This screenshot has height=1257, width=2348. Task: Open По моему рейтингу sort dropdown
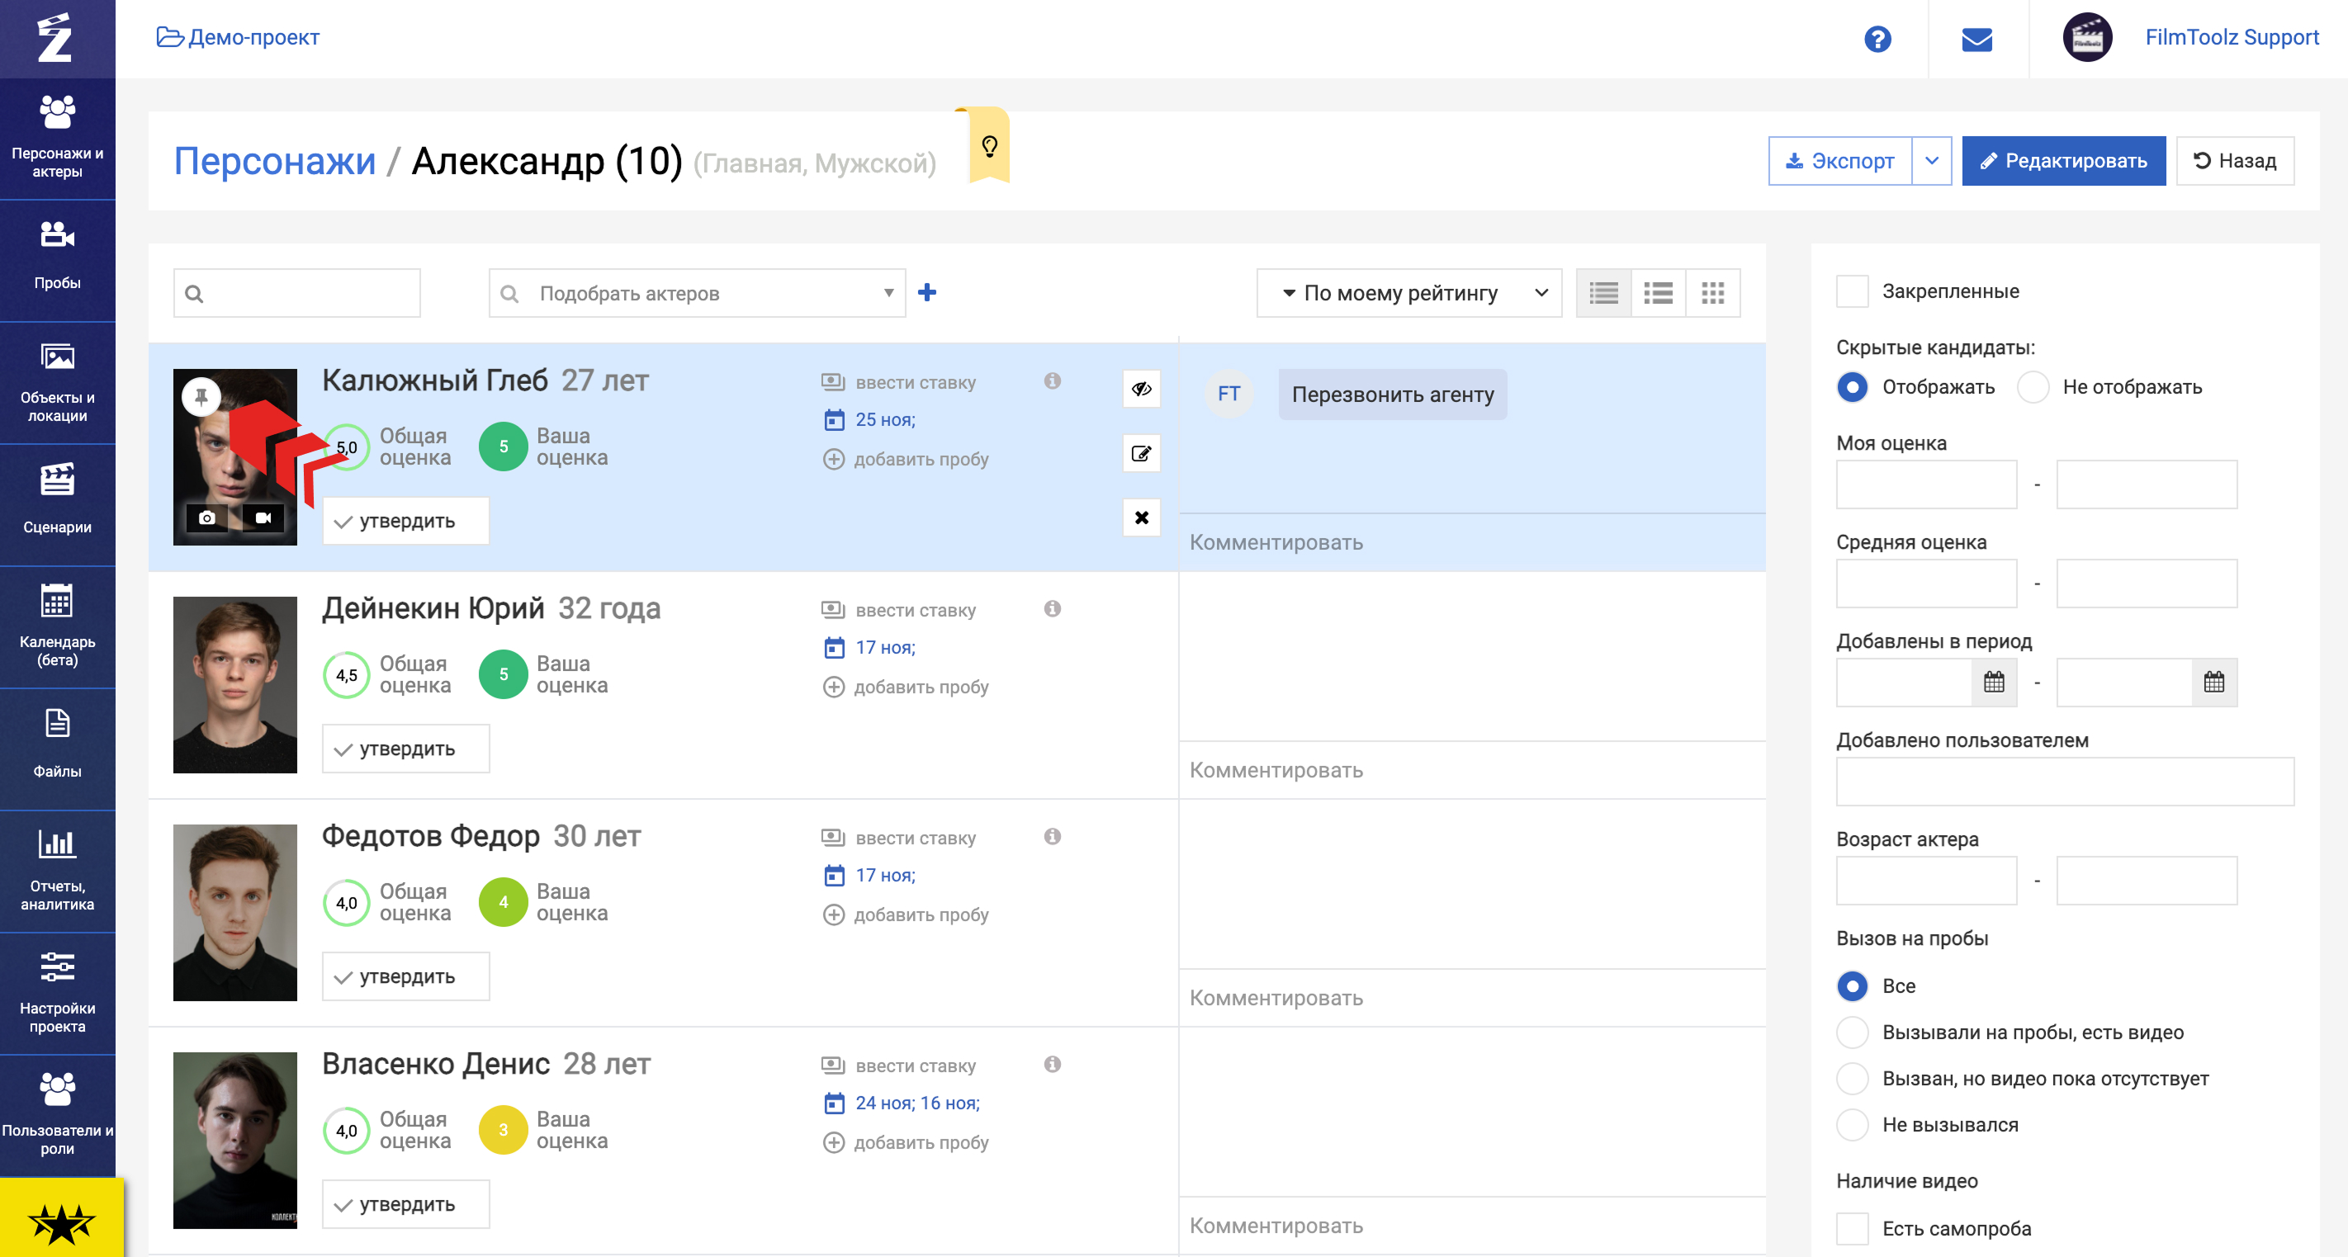[x=1408, y=293]
